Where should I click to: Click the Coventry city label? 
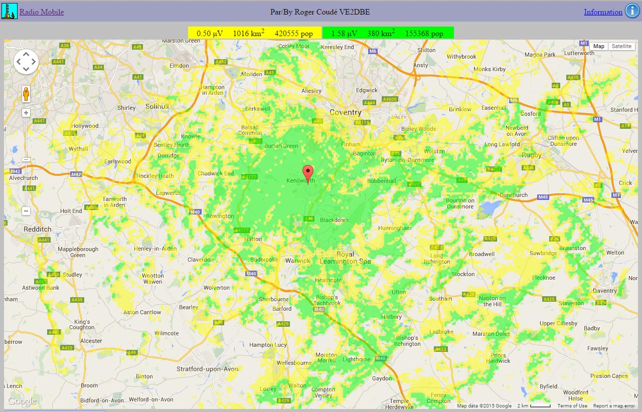click(345, 112)
